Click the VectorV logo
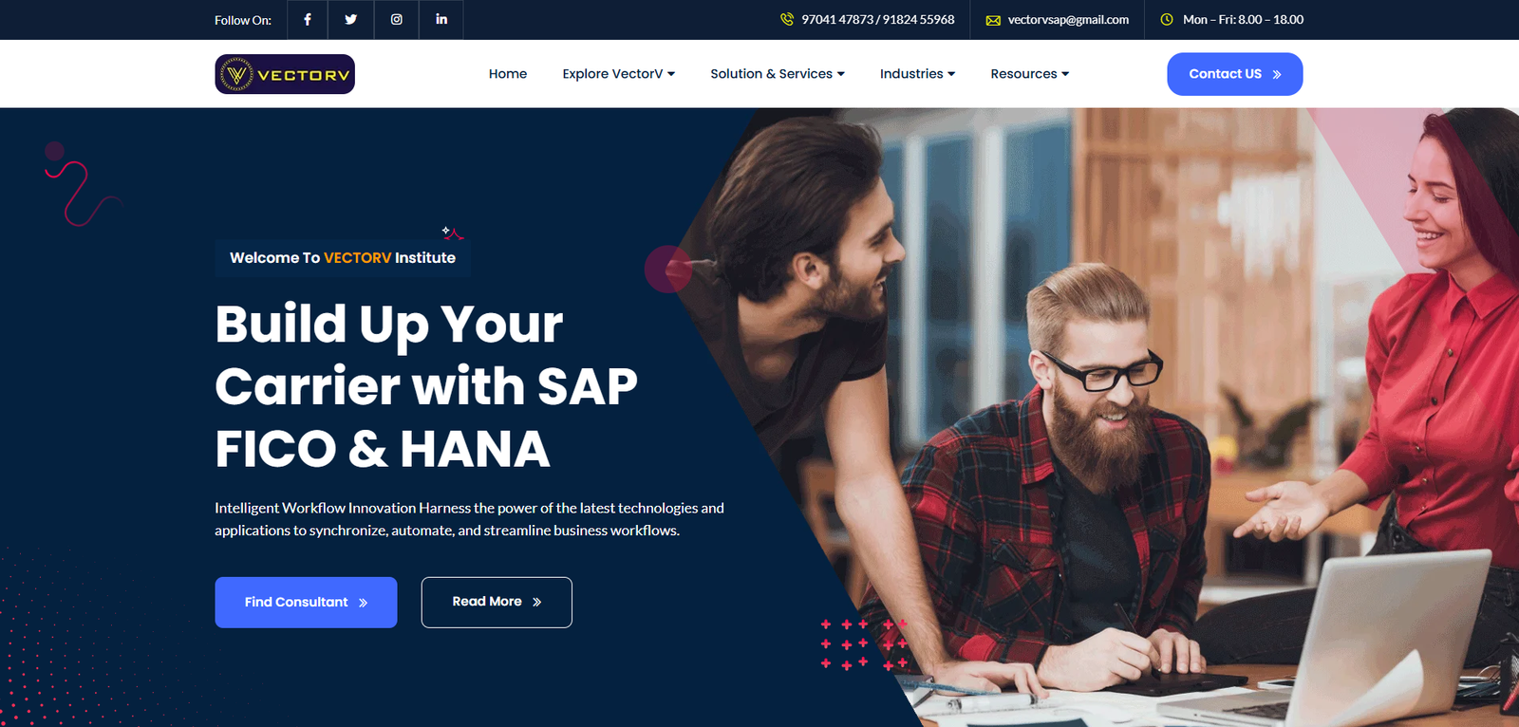Viewport: 1519px width, 727px height. point(285,74)
